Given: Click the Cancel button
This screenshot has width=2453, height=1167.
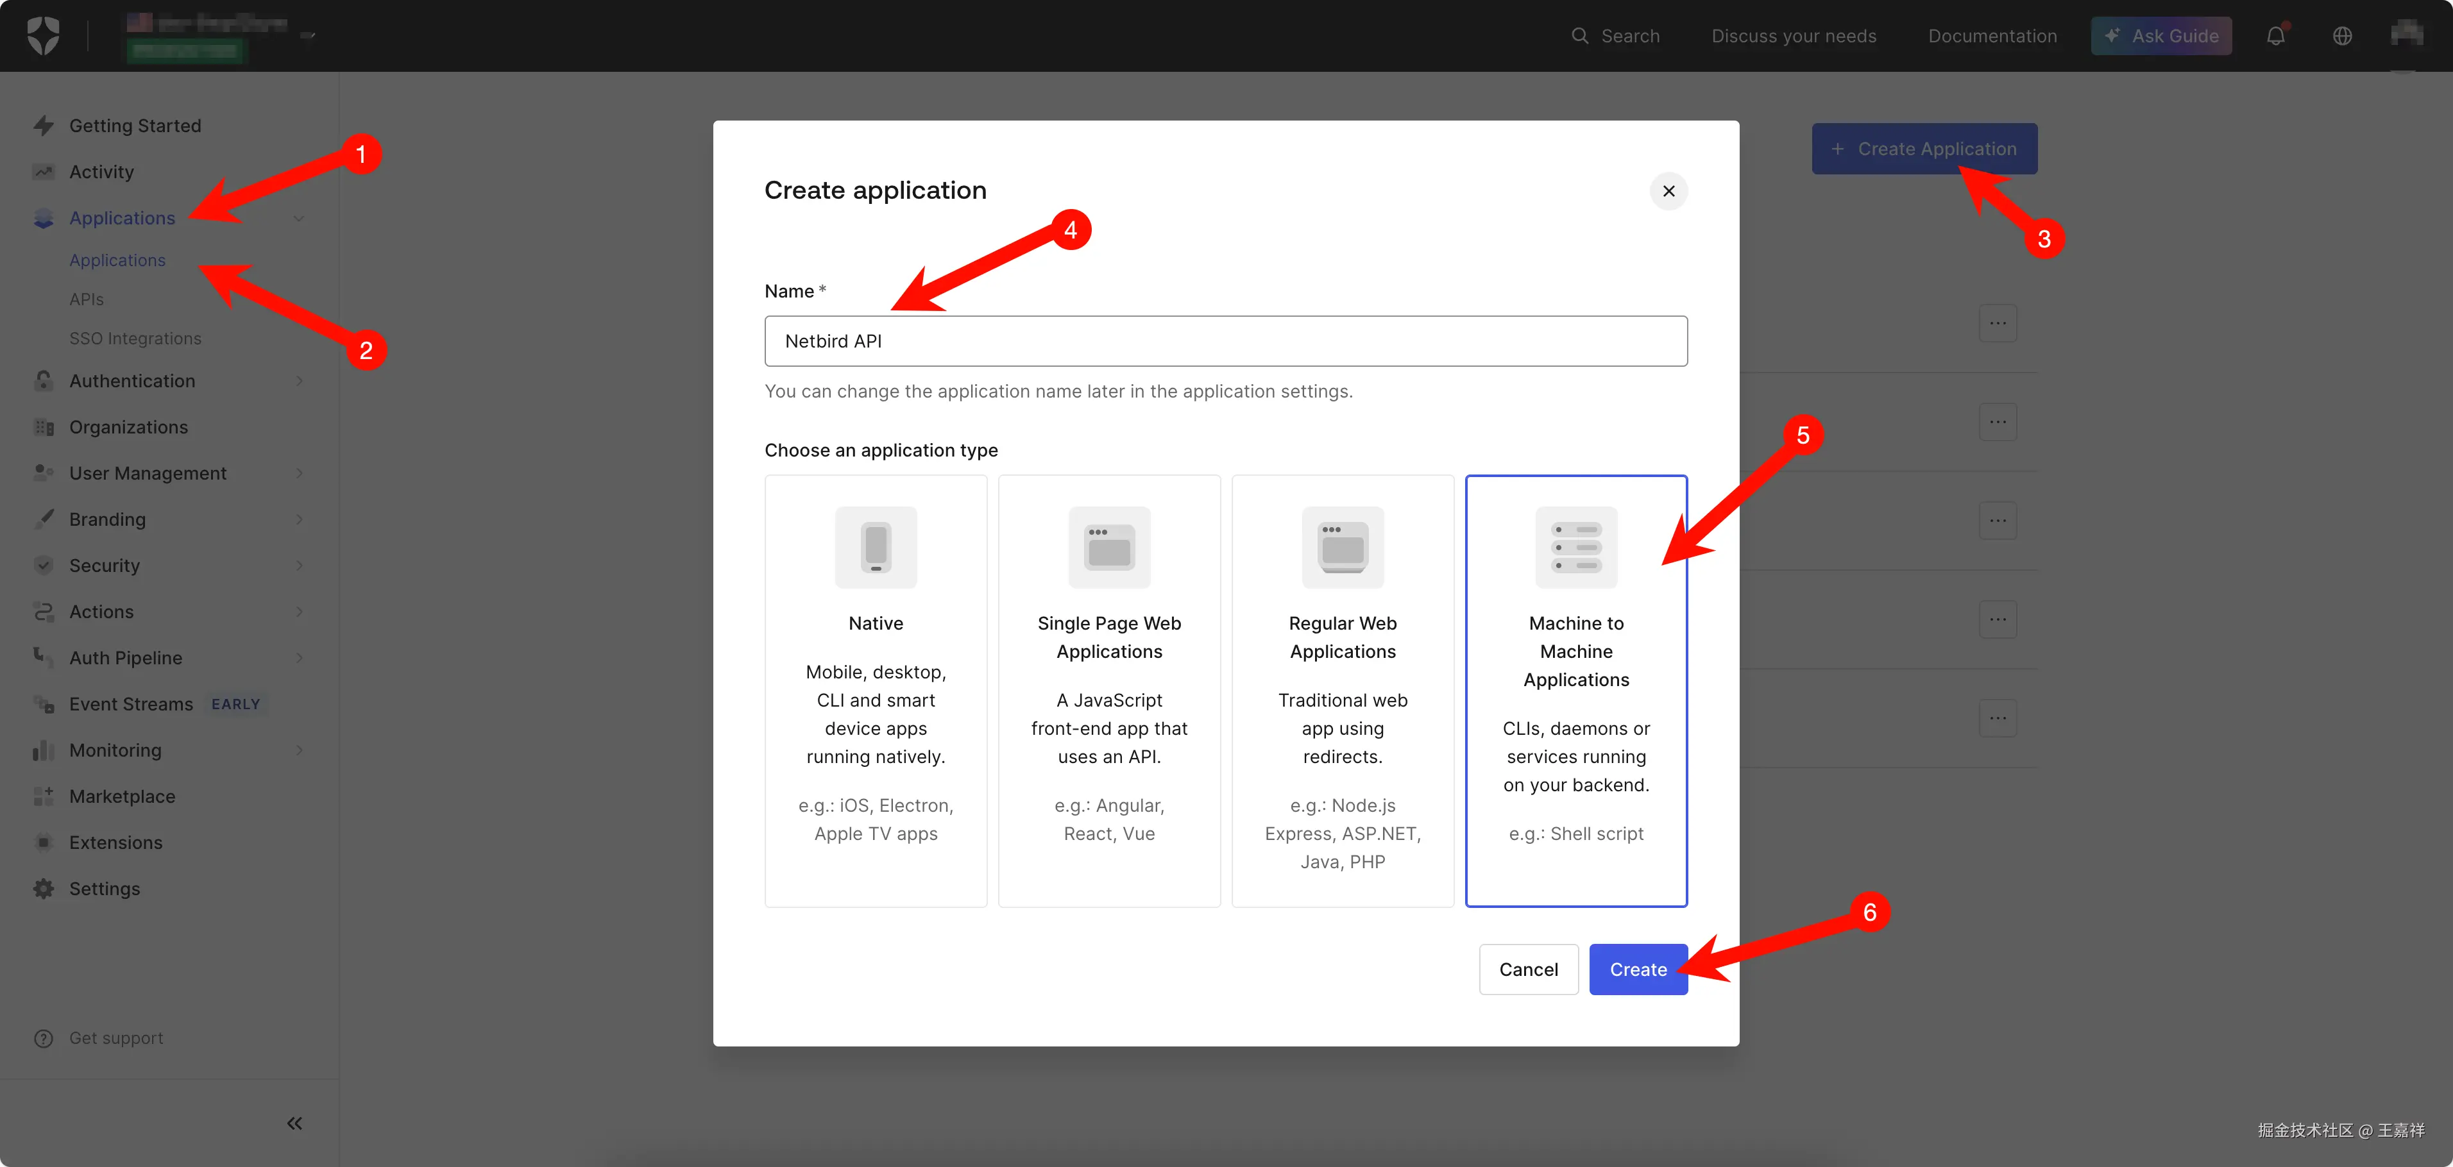Looking at the screenshot, I should pos(1529,969).
